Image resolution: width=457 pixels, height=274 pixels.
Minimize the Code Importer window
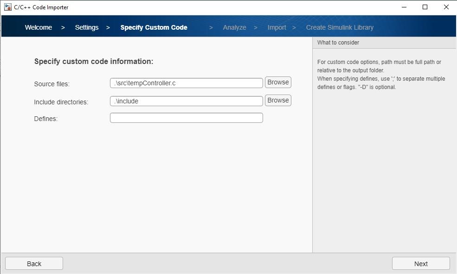(x=404, y=7)
